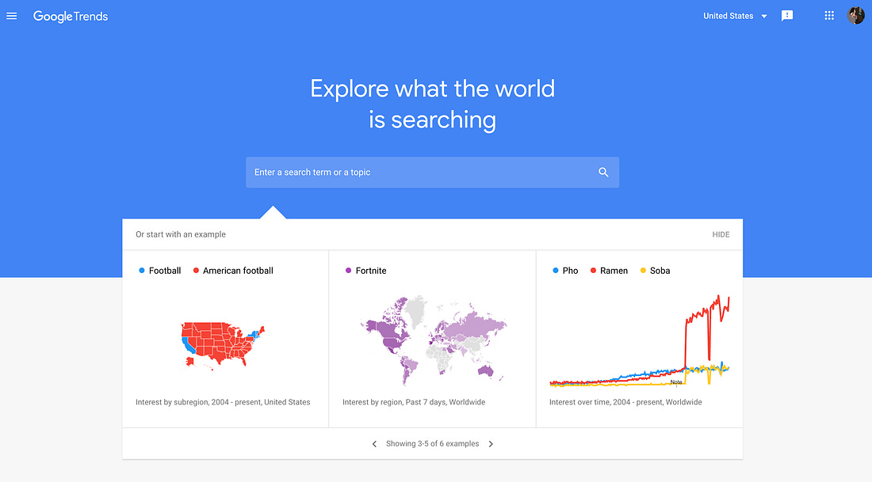Open the send feedback icon
This screenshot has height=482, width=872.
click(x=787, y=16)
